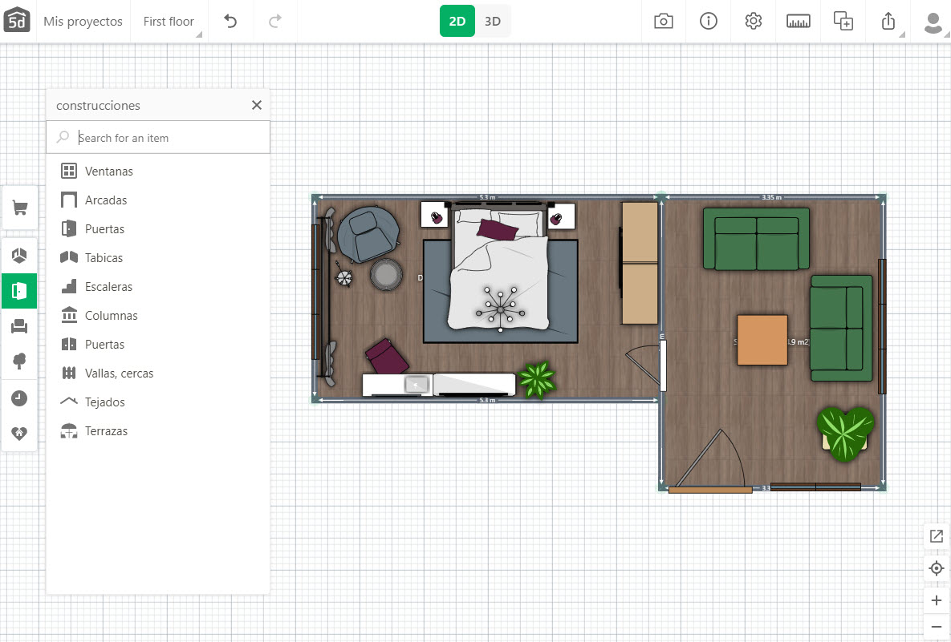Image resolution: width=951 pixels, height=642 pixels.
Task: Switch to 2D view mode
Action: tap(457, 22)
